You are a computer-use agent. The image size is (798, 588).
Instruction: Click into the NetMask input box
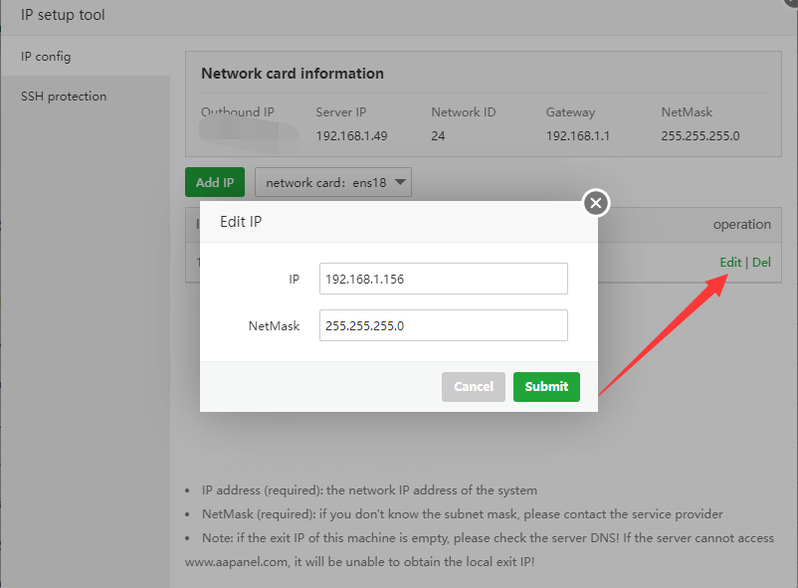coord(443,325)
